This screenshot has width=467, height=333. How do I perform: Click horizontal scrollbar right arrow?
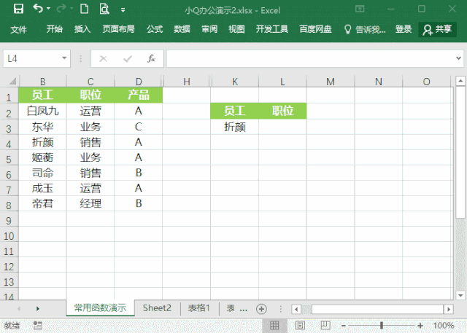tap(449, 309)
